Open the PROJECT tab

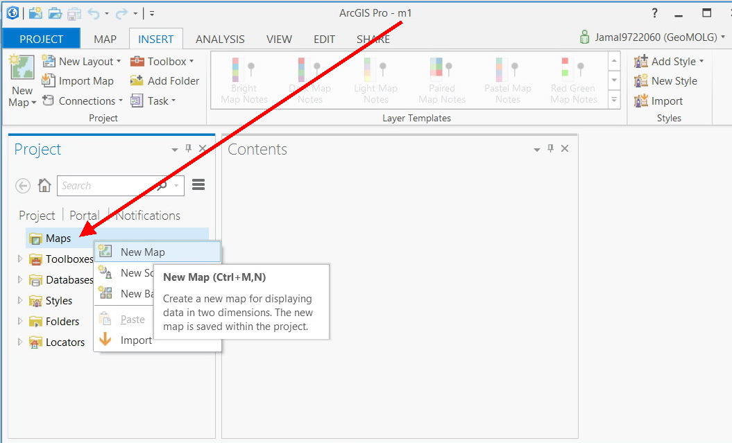click(x=41, y=40)
